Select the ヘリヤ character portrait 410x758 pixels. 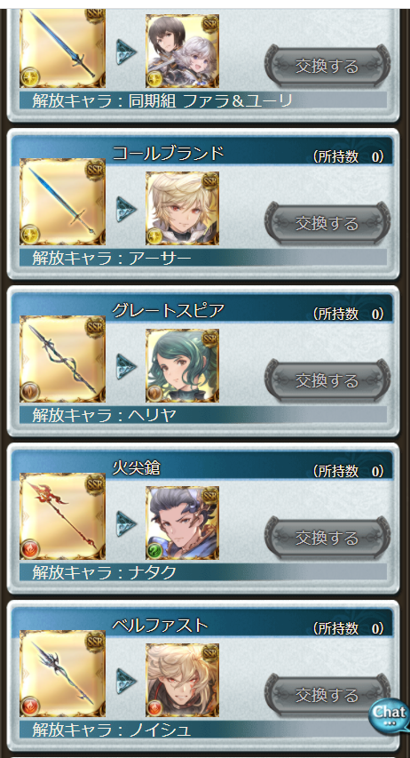point(182,365)
